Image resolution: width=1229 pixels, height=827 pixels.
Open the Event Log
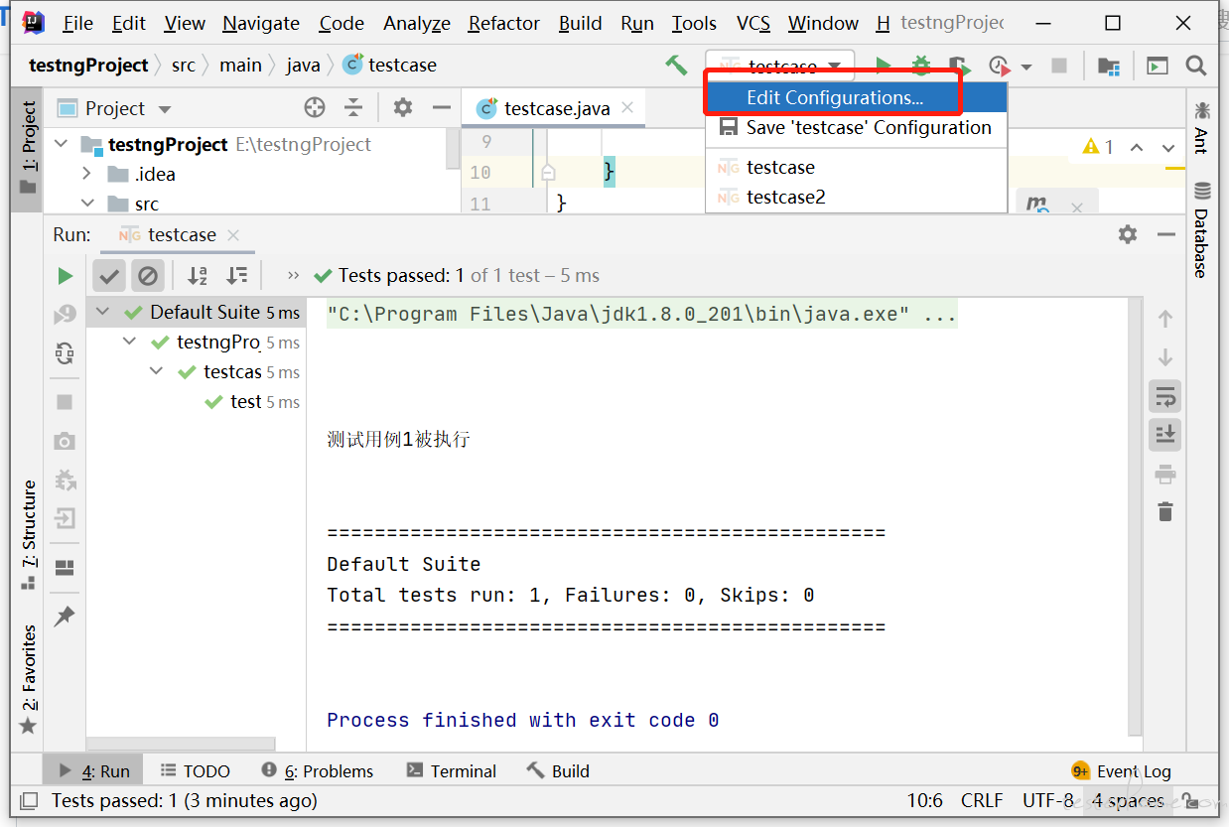(x=1122, y=770)
